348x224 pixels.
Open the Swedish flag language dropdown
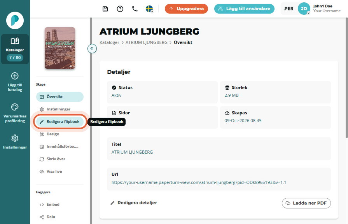149,9
